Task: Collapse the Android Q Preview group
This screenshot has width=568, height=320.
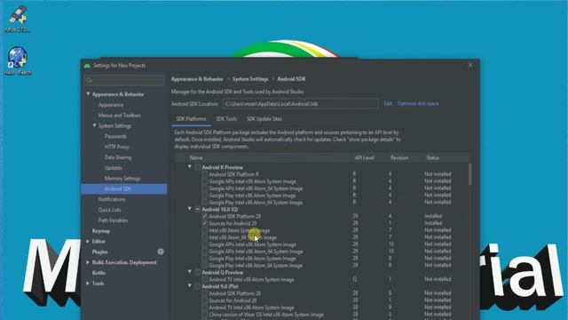Action: (x=189, y=272)
